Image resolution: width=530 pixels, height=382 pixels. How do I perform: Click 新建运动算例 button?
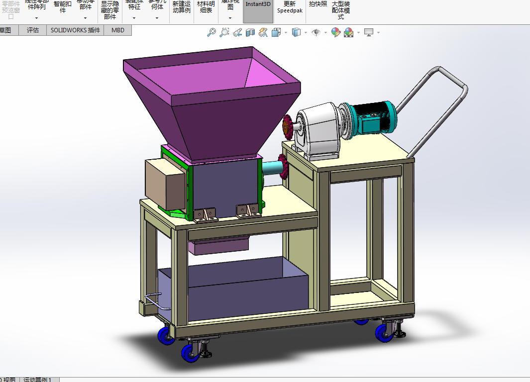(x=182, y=7)
